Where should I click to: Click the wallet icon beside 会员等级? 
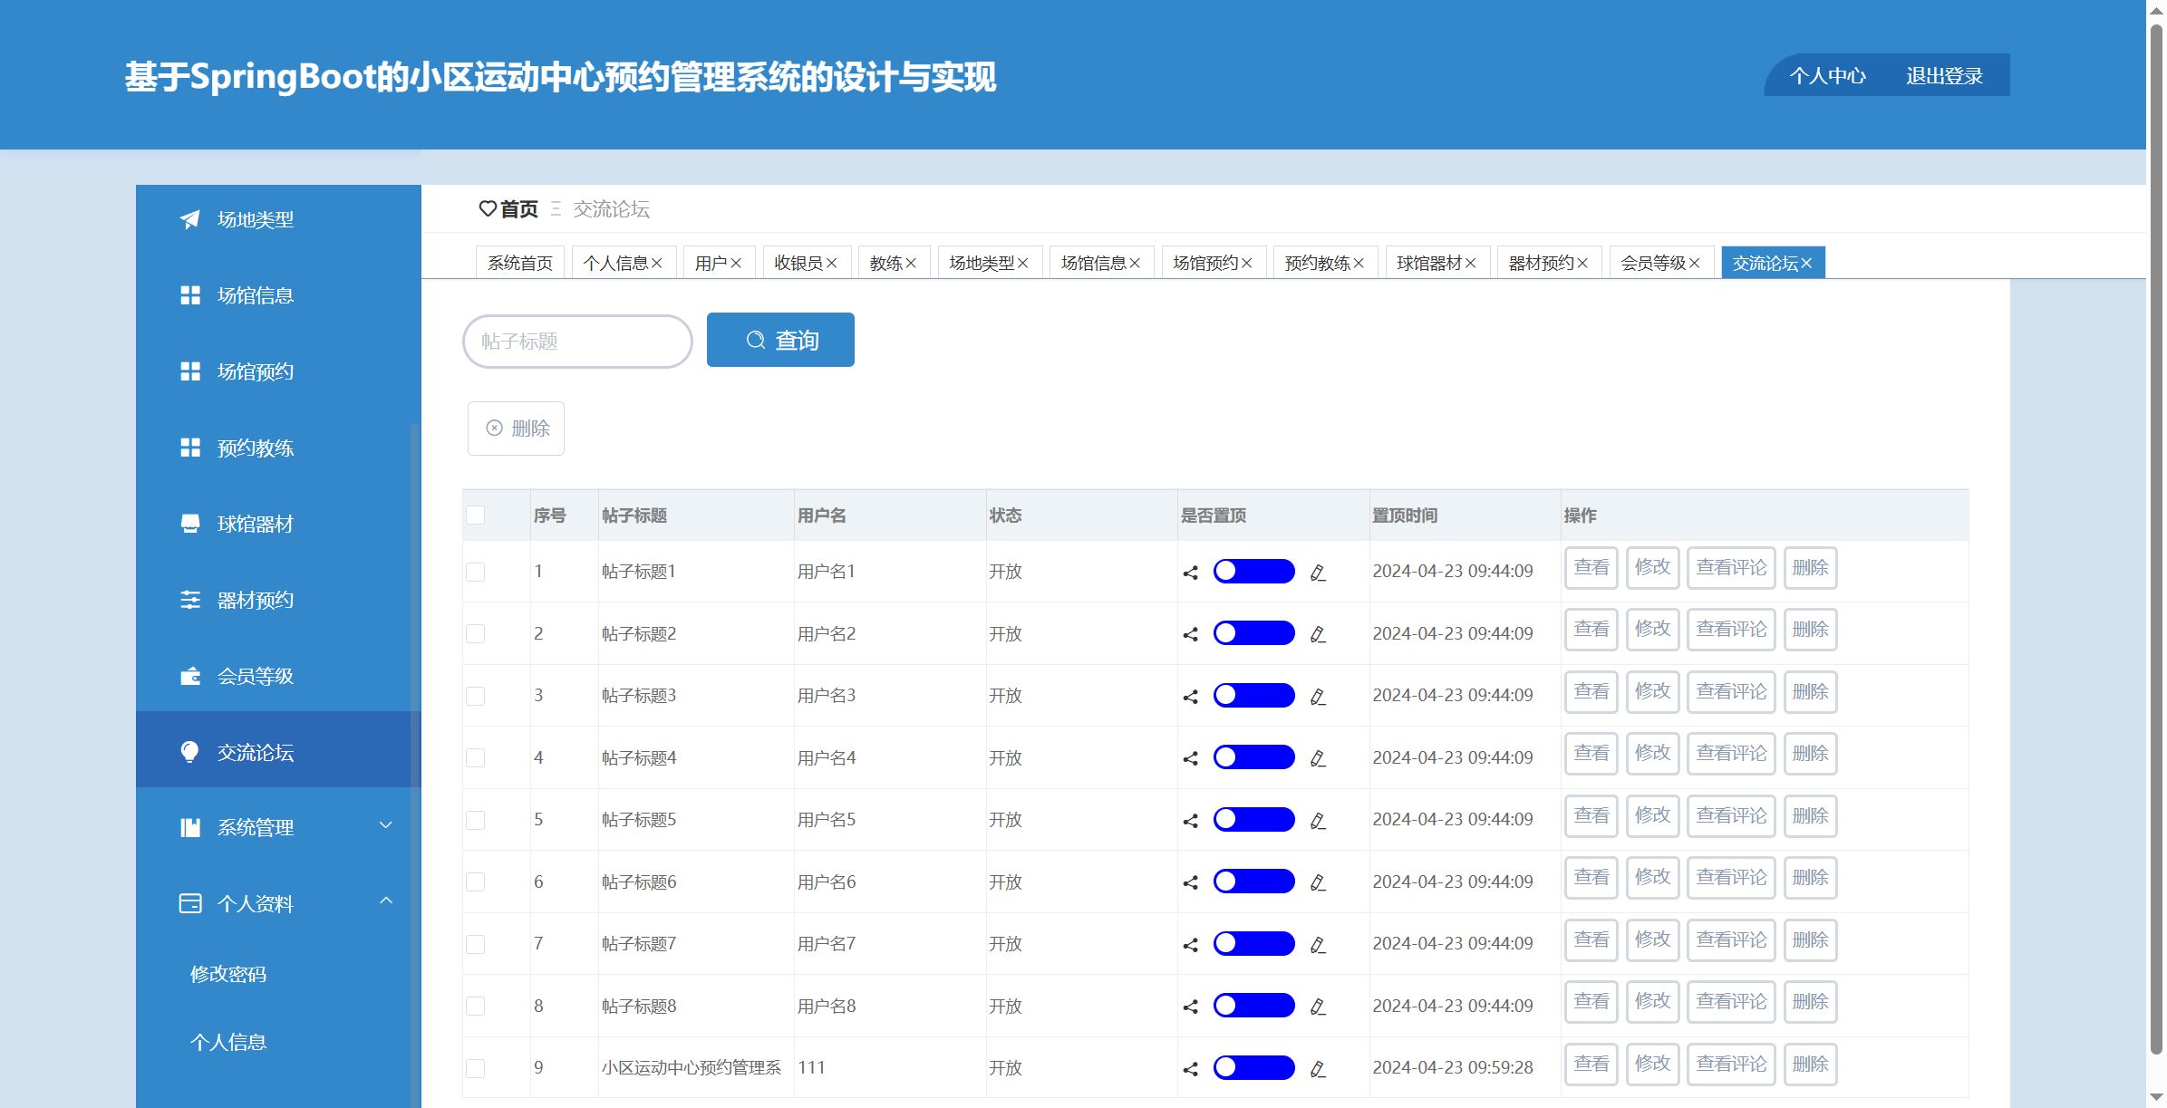point(189,676)
